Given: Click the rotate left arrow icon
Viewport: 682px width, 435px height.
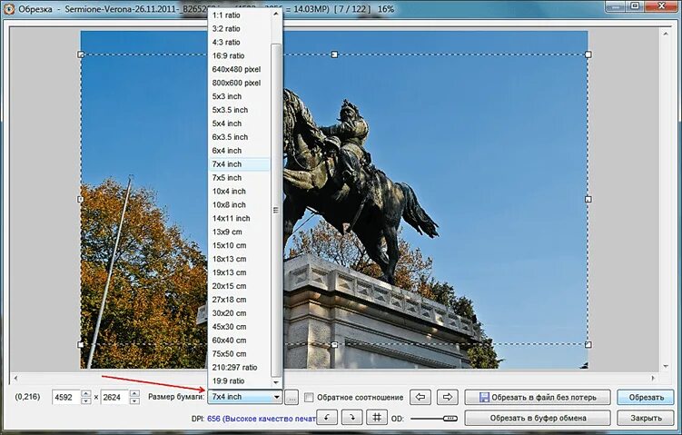Looking at the screenshot, I should pos(327,418).
